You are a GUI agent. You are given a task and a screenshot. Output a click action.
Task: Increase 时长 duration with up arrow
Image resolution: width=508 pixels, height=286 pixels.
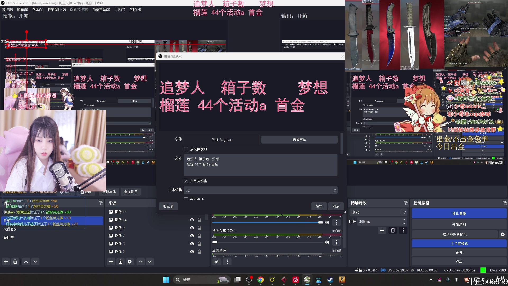point(404,220)
